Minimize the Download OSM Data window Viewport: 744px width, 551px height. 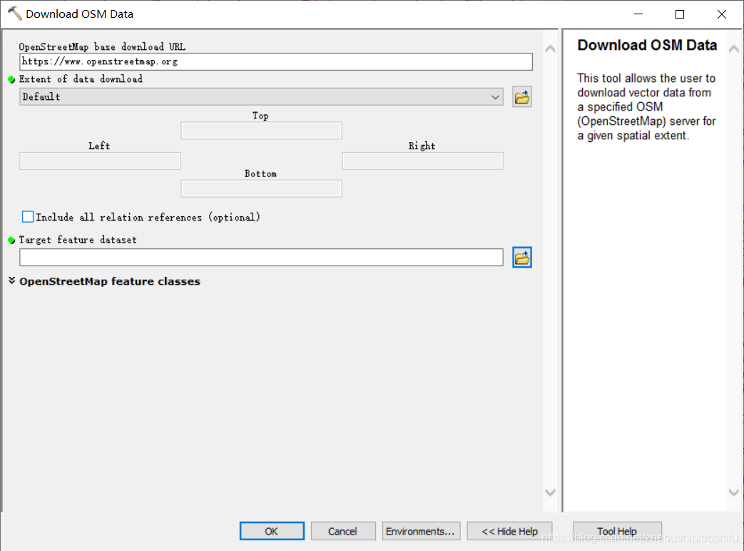click(x=638, y=14)
